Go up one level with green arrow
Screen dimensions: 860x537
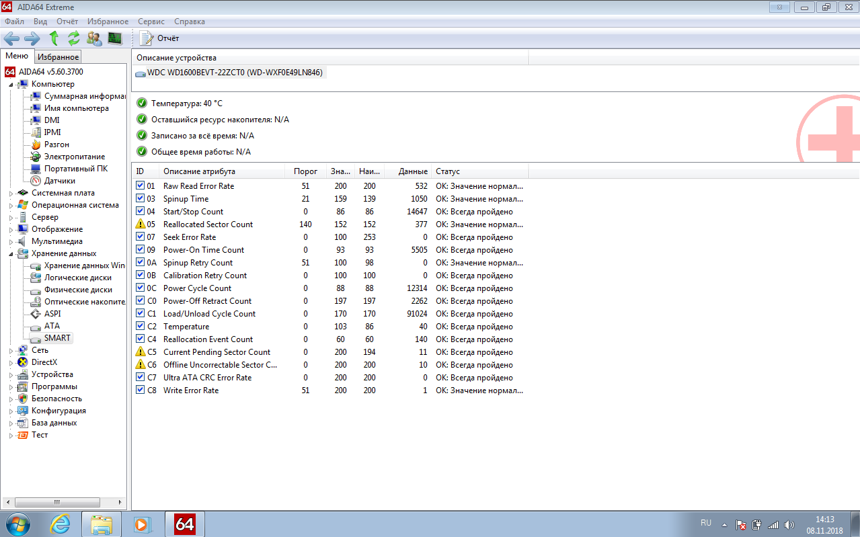(x=54, y=38)
